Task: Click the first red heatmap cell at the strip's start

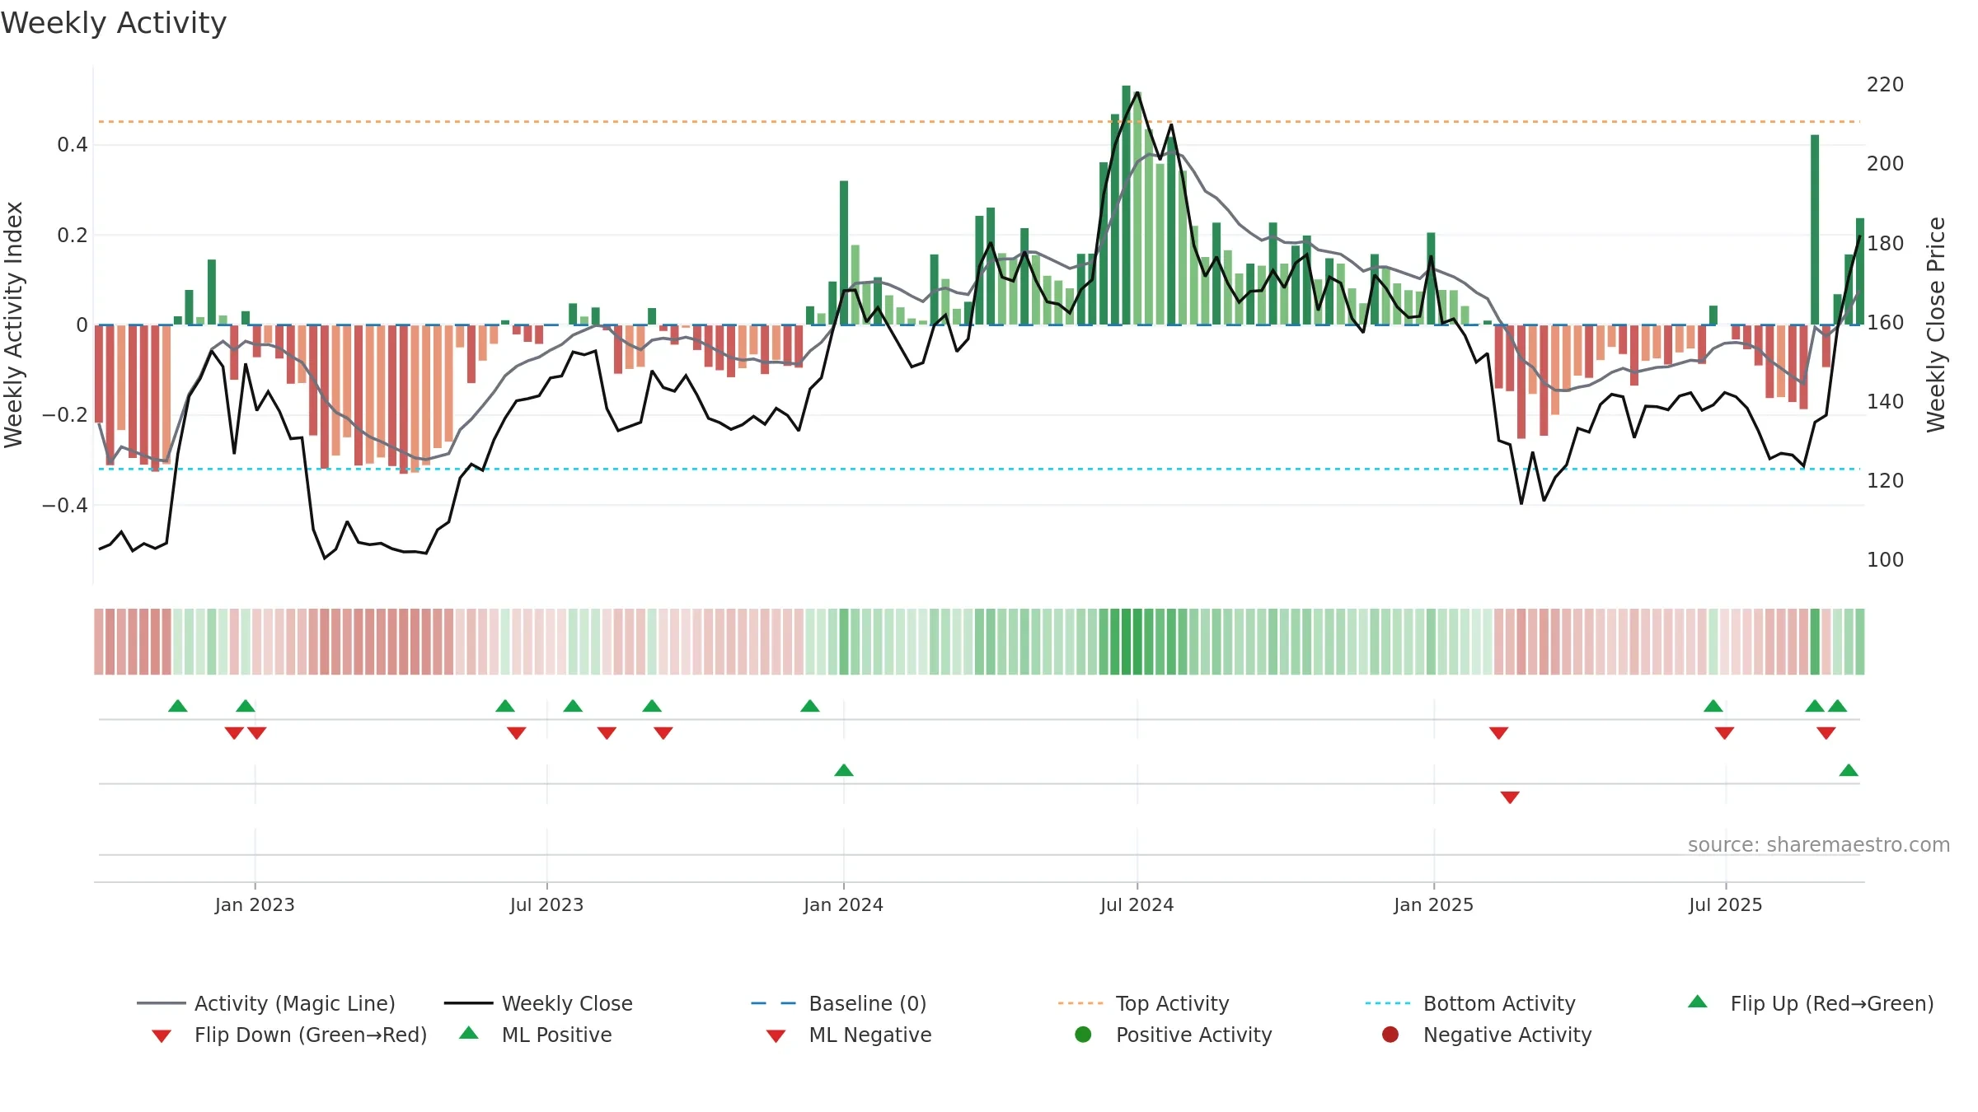Action: [x=99, y=642]
